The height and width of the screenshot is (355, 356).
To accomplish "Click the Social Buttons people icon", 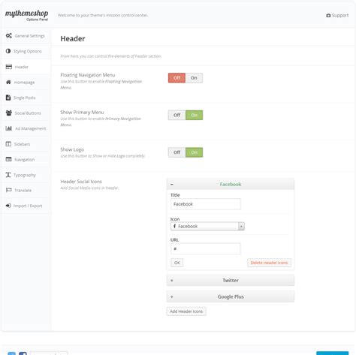I will coord(9,113).
